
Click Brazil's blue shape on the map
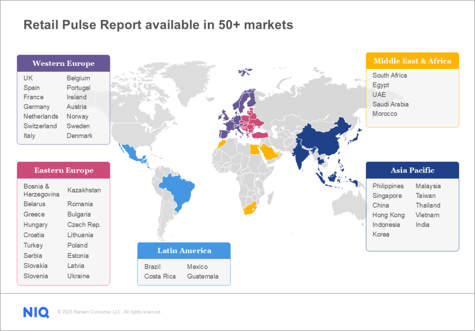(179, 191)
